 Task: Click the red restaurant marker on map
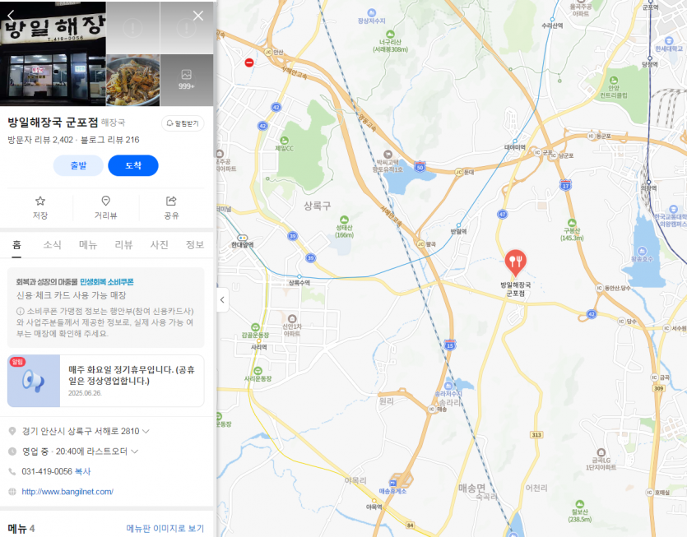(515, 263)
